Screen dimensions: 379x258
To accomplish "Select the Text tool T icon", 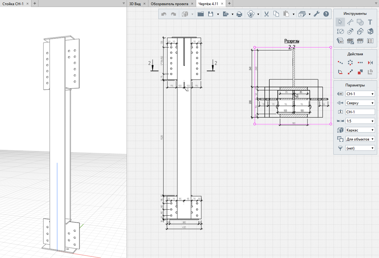I will click(x=370, y=22).
